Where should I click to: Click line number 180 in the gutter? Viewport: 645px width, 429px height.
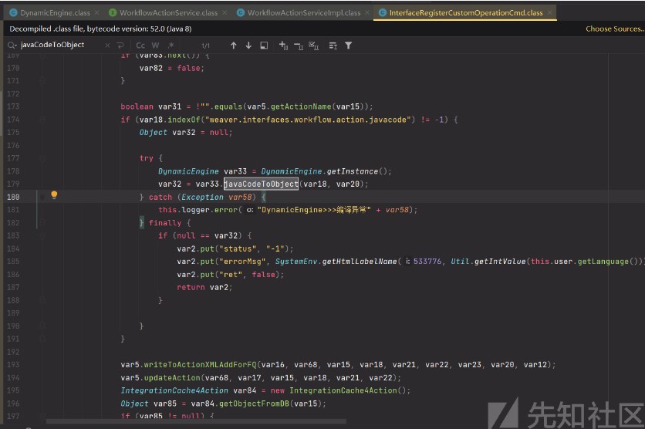point(13,197)
